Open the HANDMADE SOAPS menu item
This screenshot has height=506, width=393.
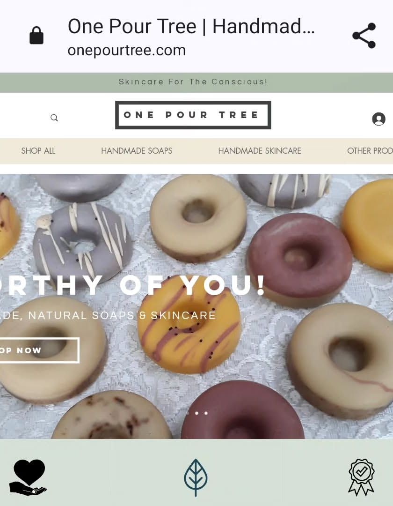137,151
